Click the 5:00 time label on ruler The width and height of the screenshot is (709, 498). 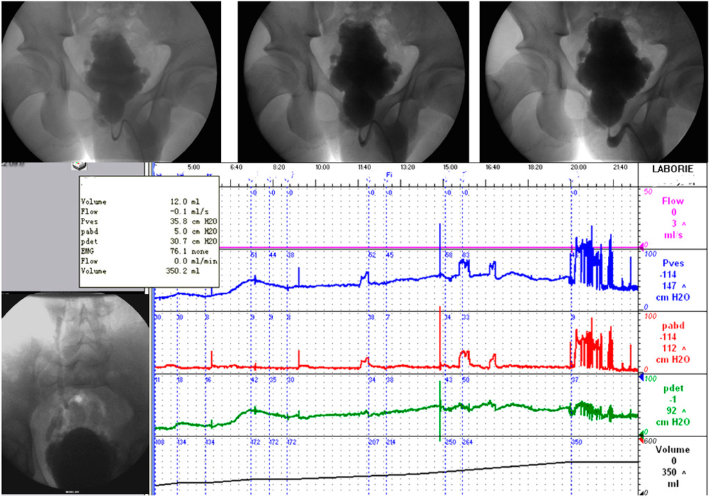point(194,167)
